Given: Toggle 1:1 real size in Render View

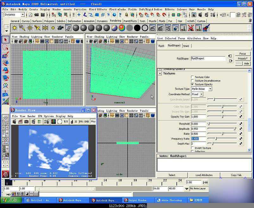Looking at the screenshot, I should point(66,121).
